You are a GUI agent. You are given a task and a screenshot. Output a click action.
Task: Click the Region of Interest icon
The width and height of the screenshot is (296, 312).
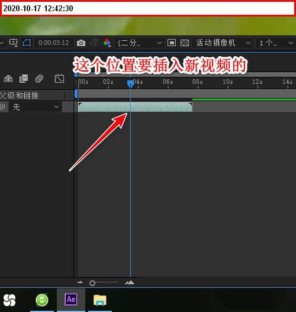(13, 43)
